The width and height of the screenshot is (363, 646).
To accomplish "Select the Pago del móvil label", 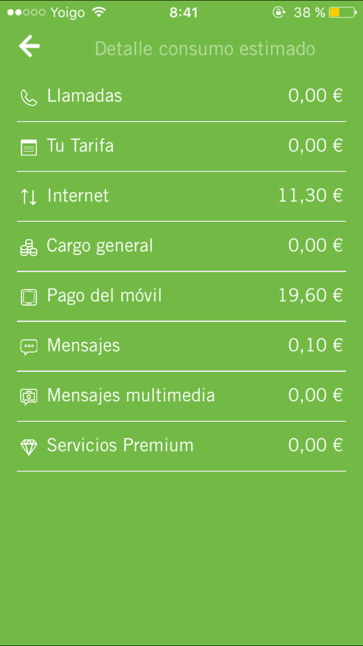I will 104,295.
